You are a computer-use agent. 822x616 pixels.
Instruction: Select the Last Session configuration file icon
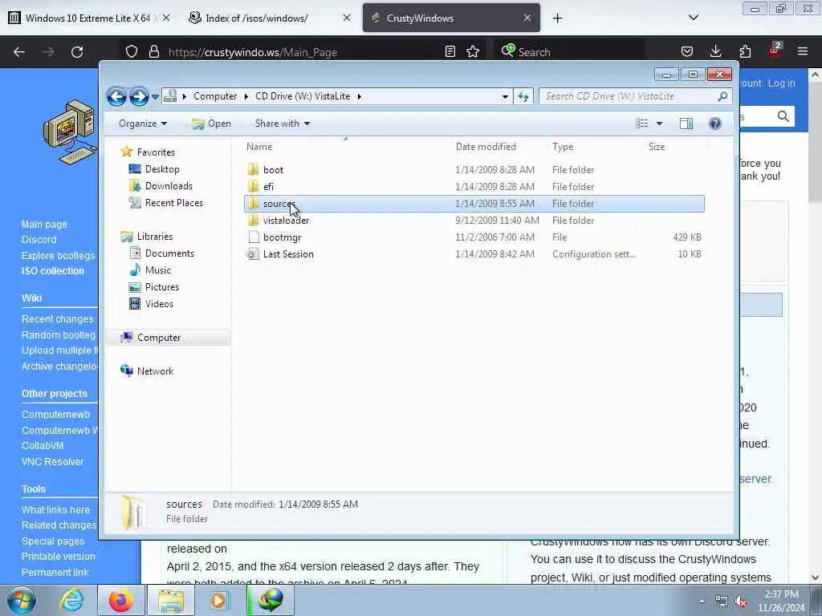point(253,254)
